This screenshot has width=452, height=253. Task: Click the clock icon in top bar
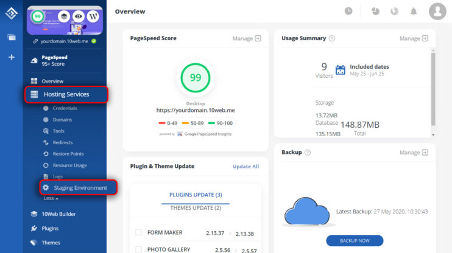348,11
